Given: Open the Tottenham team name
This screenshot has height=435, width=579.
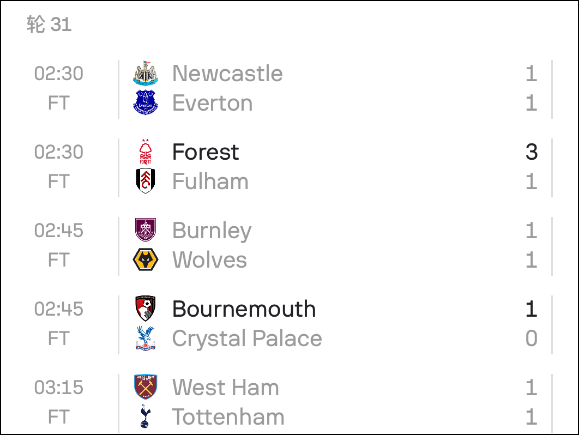Looking at the screenshot, I should click(x=228, y=417).
